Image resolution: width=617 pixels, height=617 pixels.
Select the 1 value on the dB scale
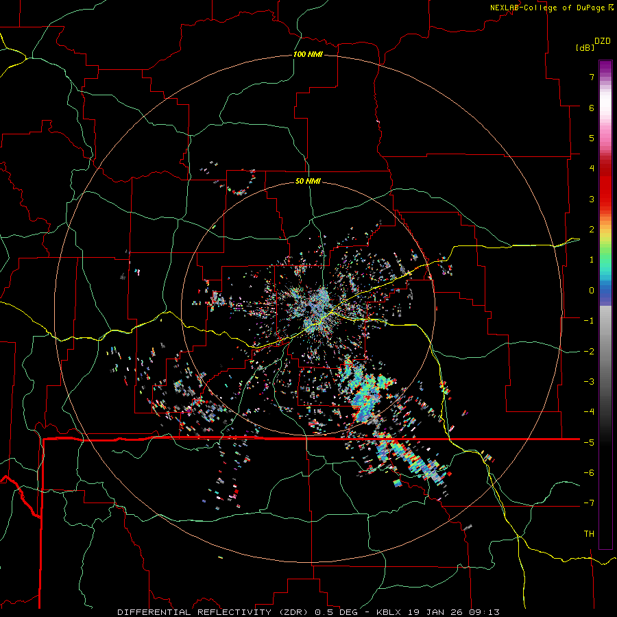click(592, 260)
